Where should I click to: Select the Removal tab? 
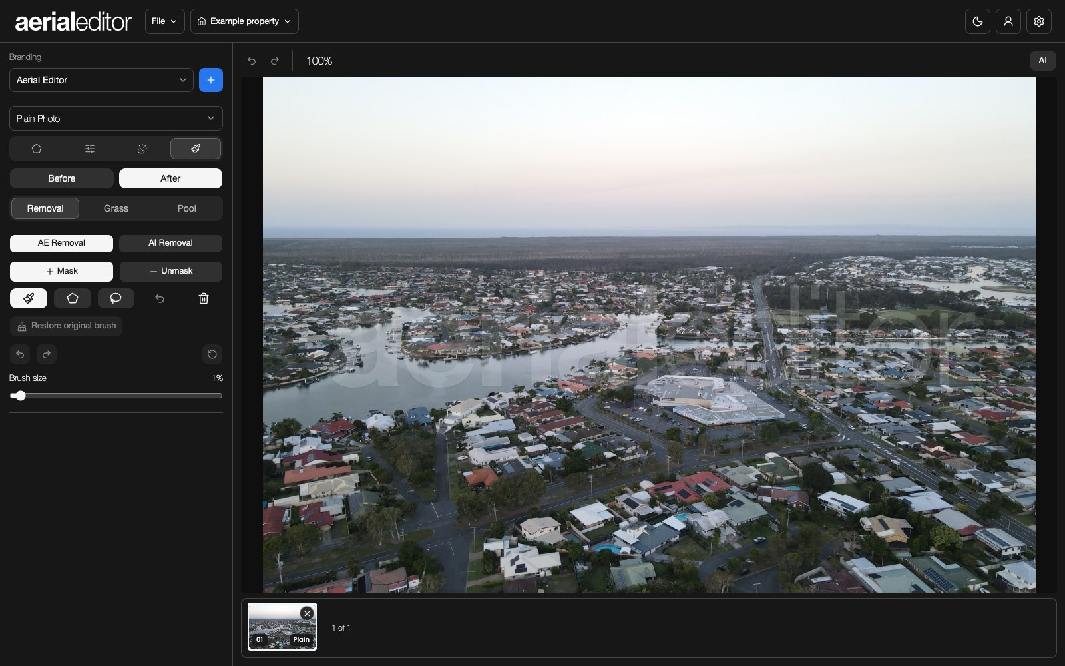[x=45, y=208]
